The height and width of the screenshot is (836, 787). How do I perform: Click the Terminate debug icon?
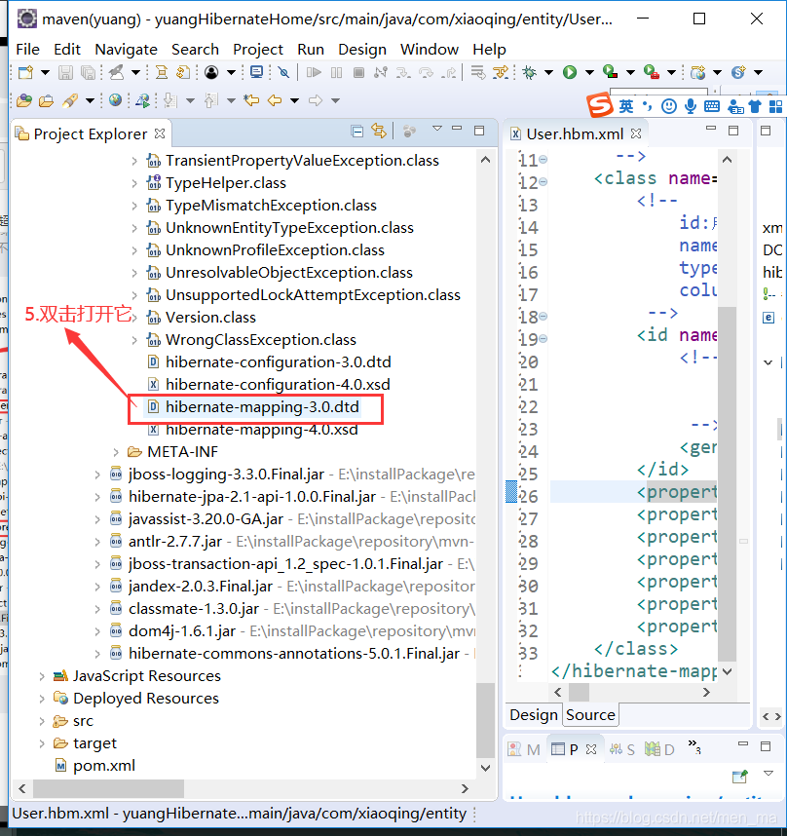358,72
